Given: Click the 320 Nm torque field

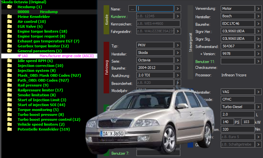Looking at the screenshot, I should (x=237, y=129).
